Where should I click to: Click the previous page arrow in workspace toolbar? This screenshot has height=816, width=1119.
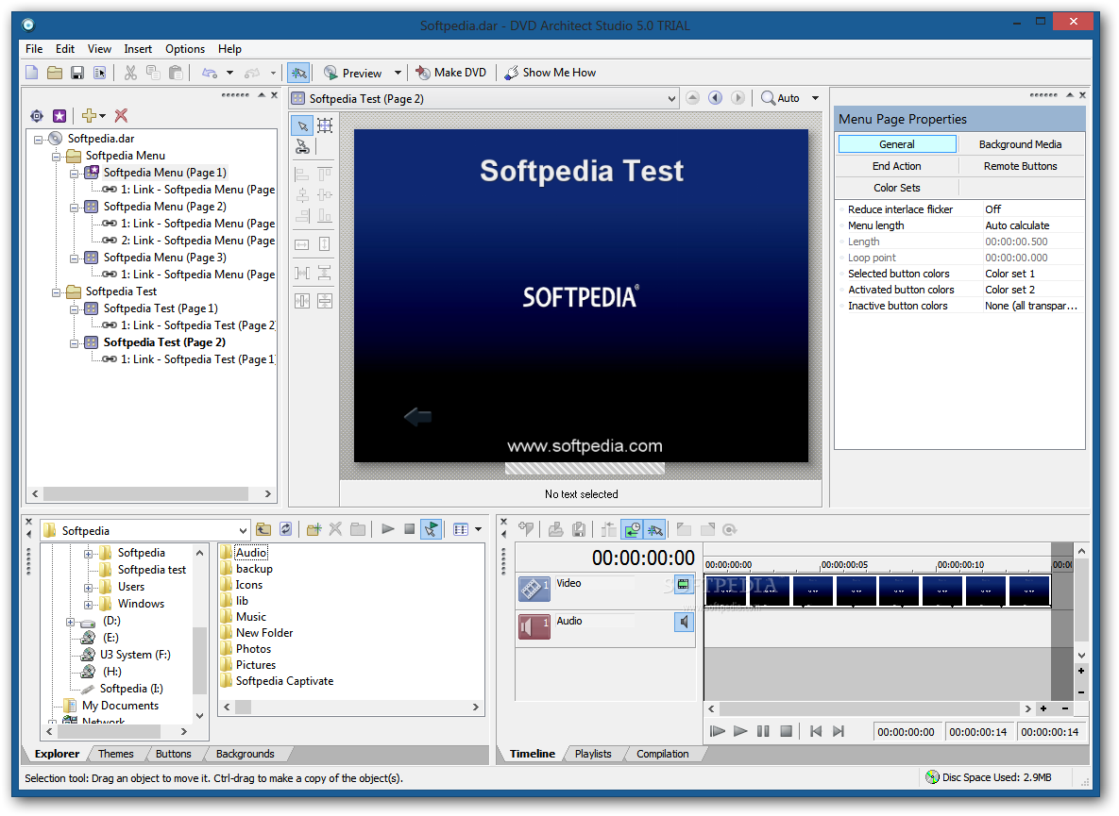pos(715,98)
